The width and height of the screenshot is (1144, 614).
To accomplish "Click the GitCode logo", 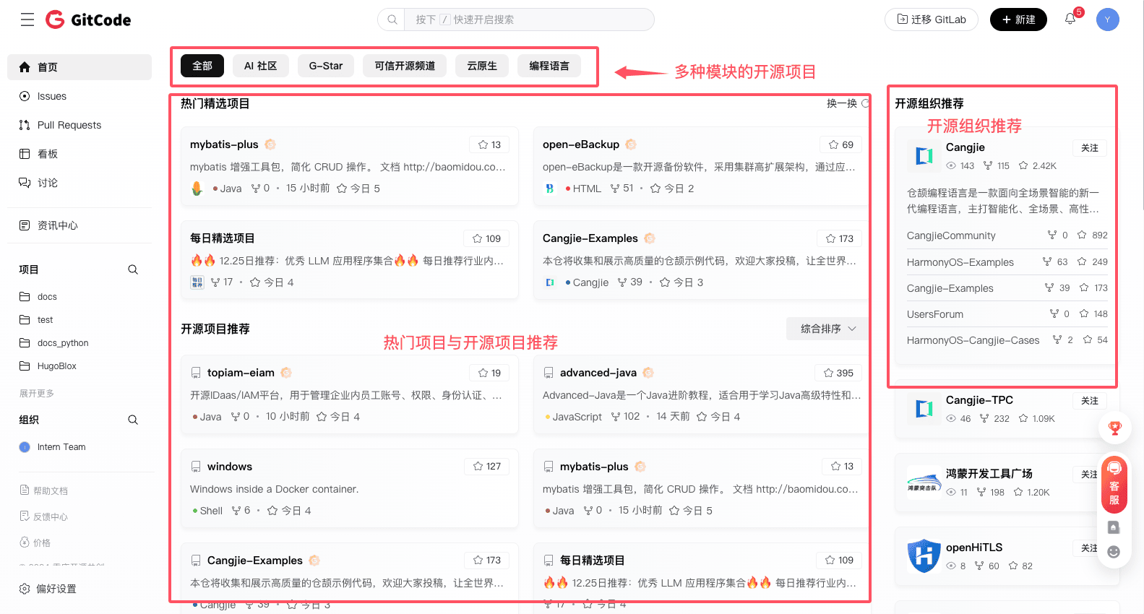I will (x=88, y=20).
